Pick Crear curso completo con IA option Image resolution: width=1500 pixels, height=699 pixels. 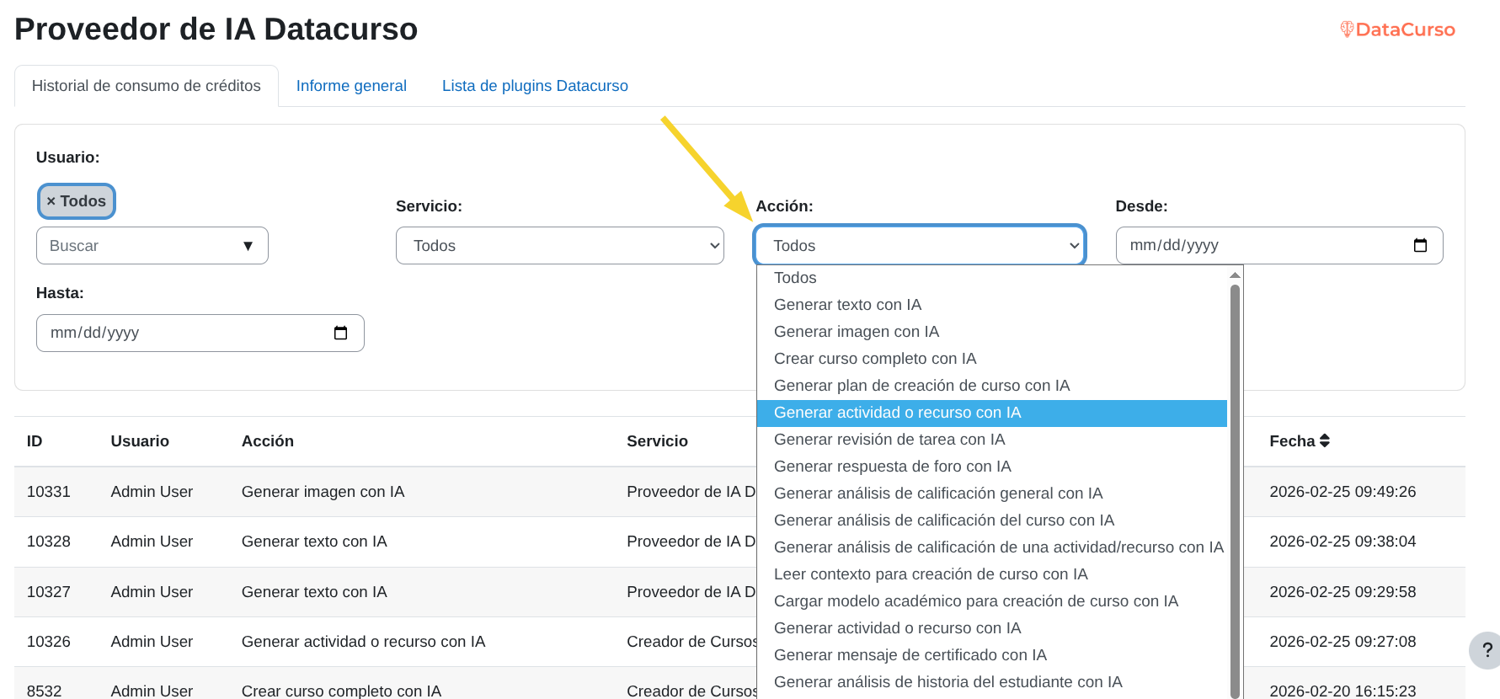[x=874, y=359]
